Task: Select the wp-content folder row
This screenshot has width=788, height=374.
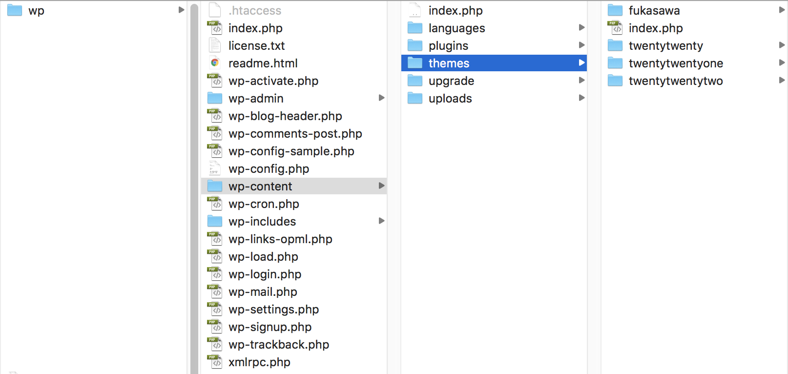Action: (x=294, y=186)
